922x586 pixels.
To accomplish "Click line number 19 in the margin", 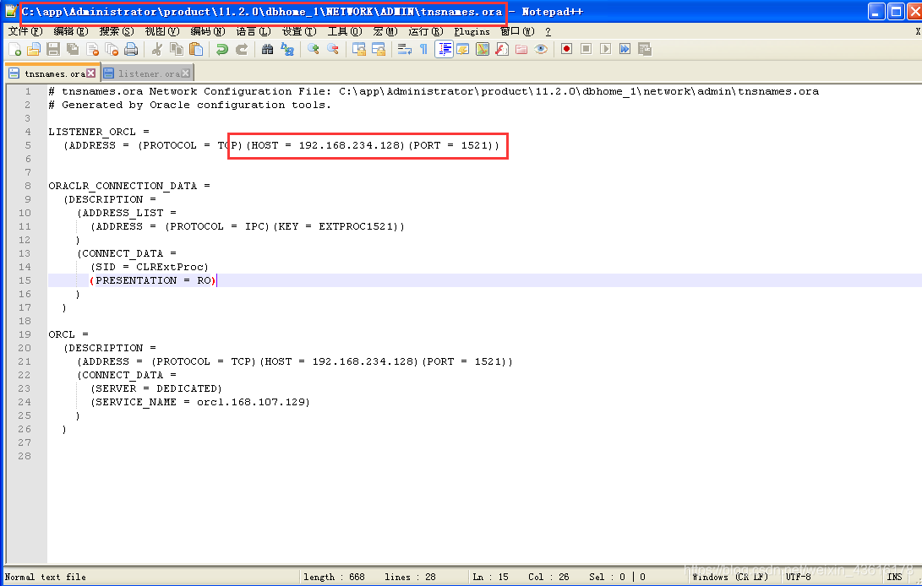I will pyautogui.click(x=25, y=334).
